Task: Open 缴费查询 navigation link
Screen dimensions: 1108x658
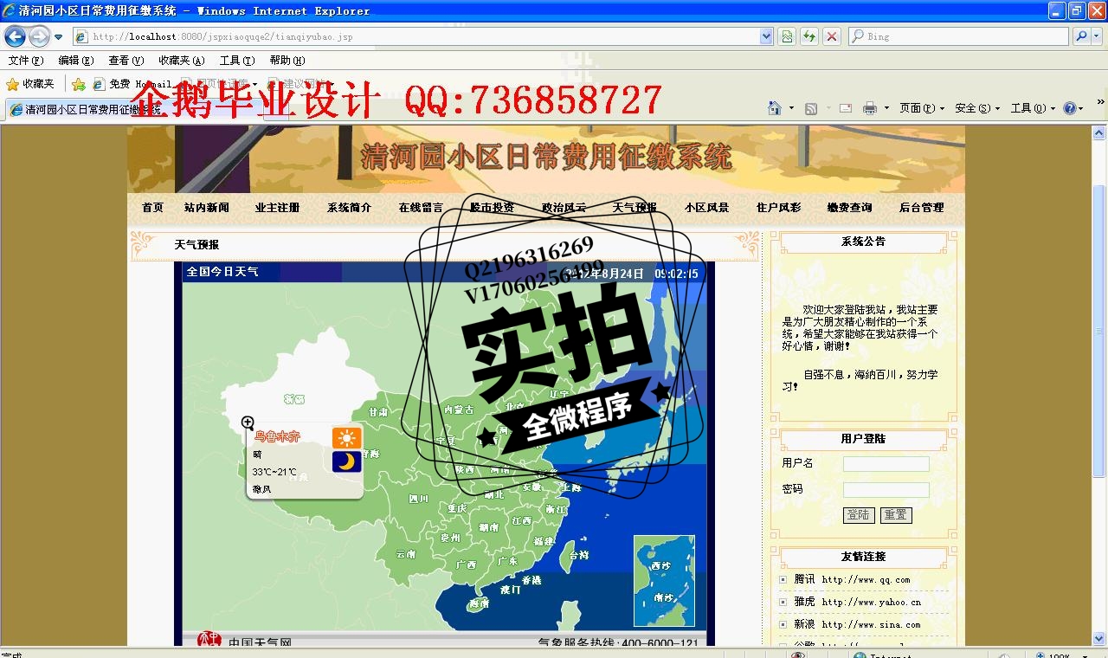Action: (x=849, y=208)
